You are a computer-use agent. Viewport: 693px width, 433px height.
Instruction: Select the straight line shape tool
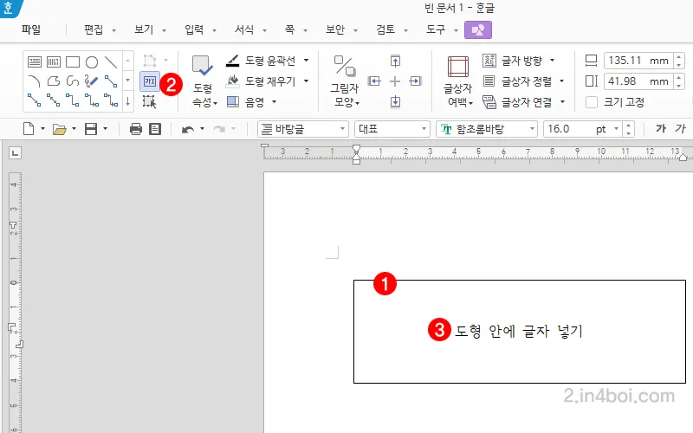(x=111, y=61)
